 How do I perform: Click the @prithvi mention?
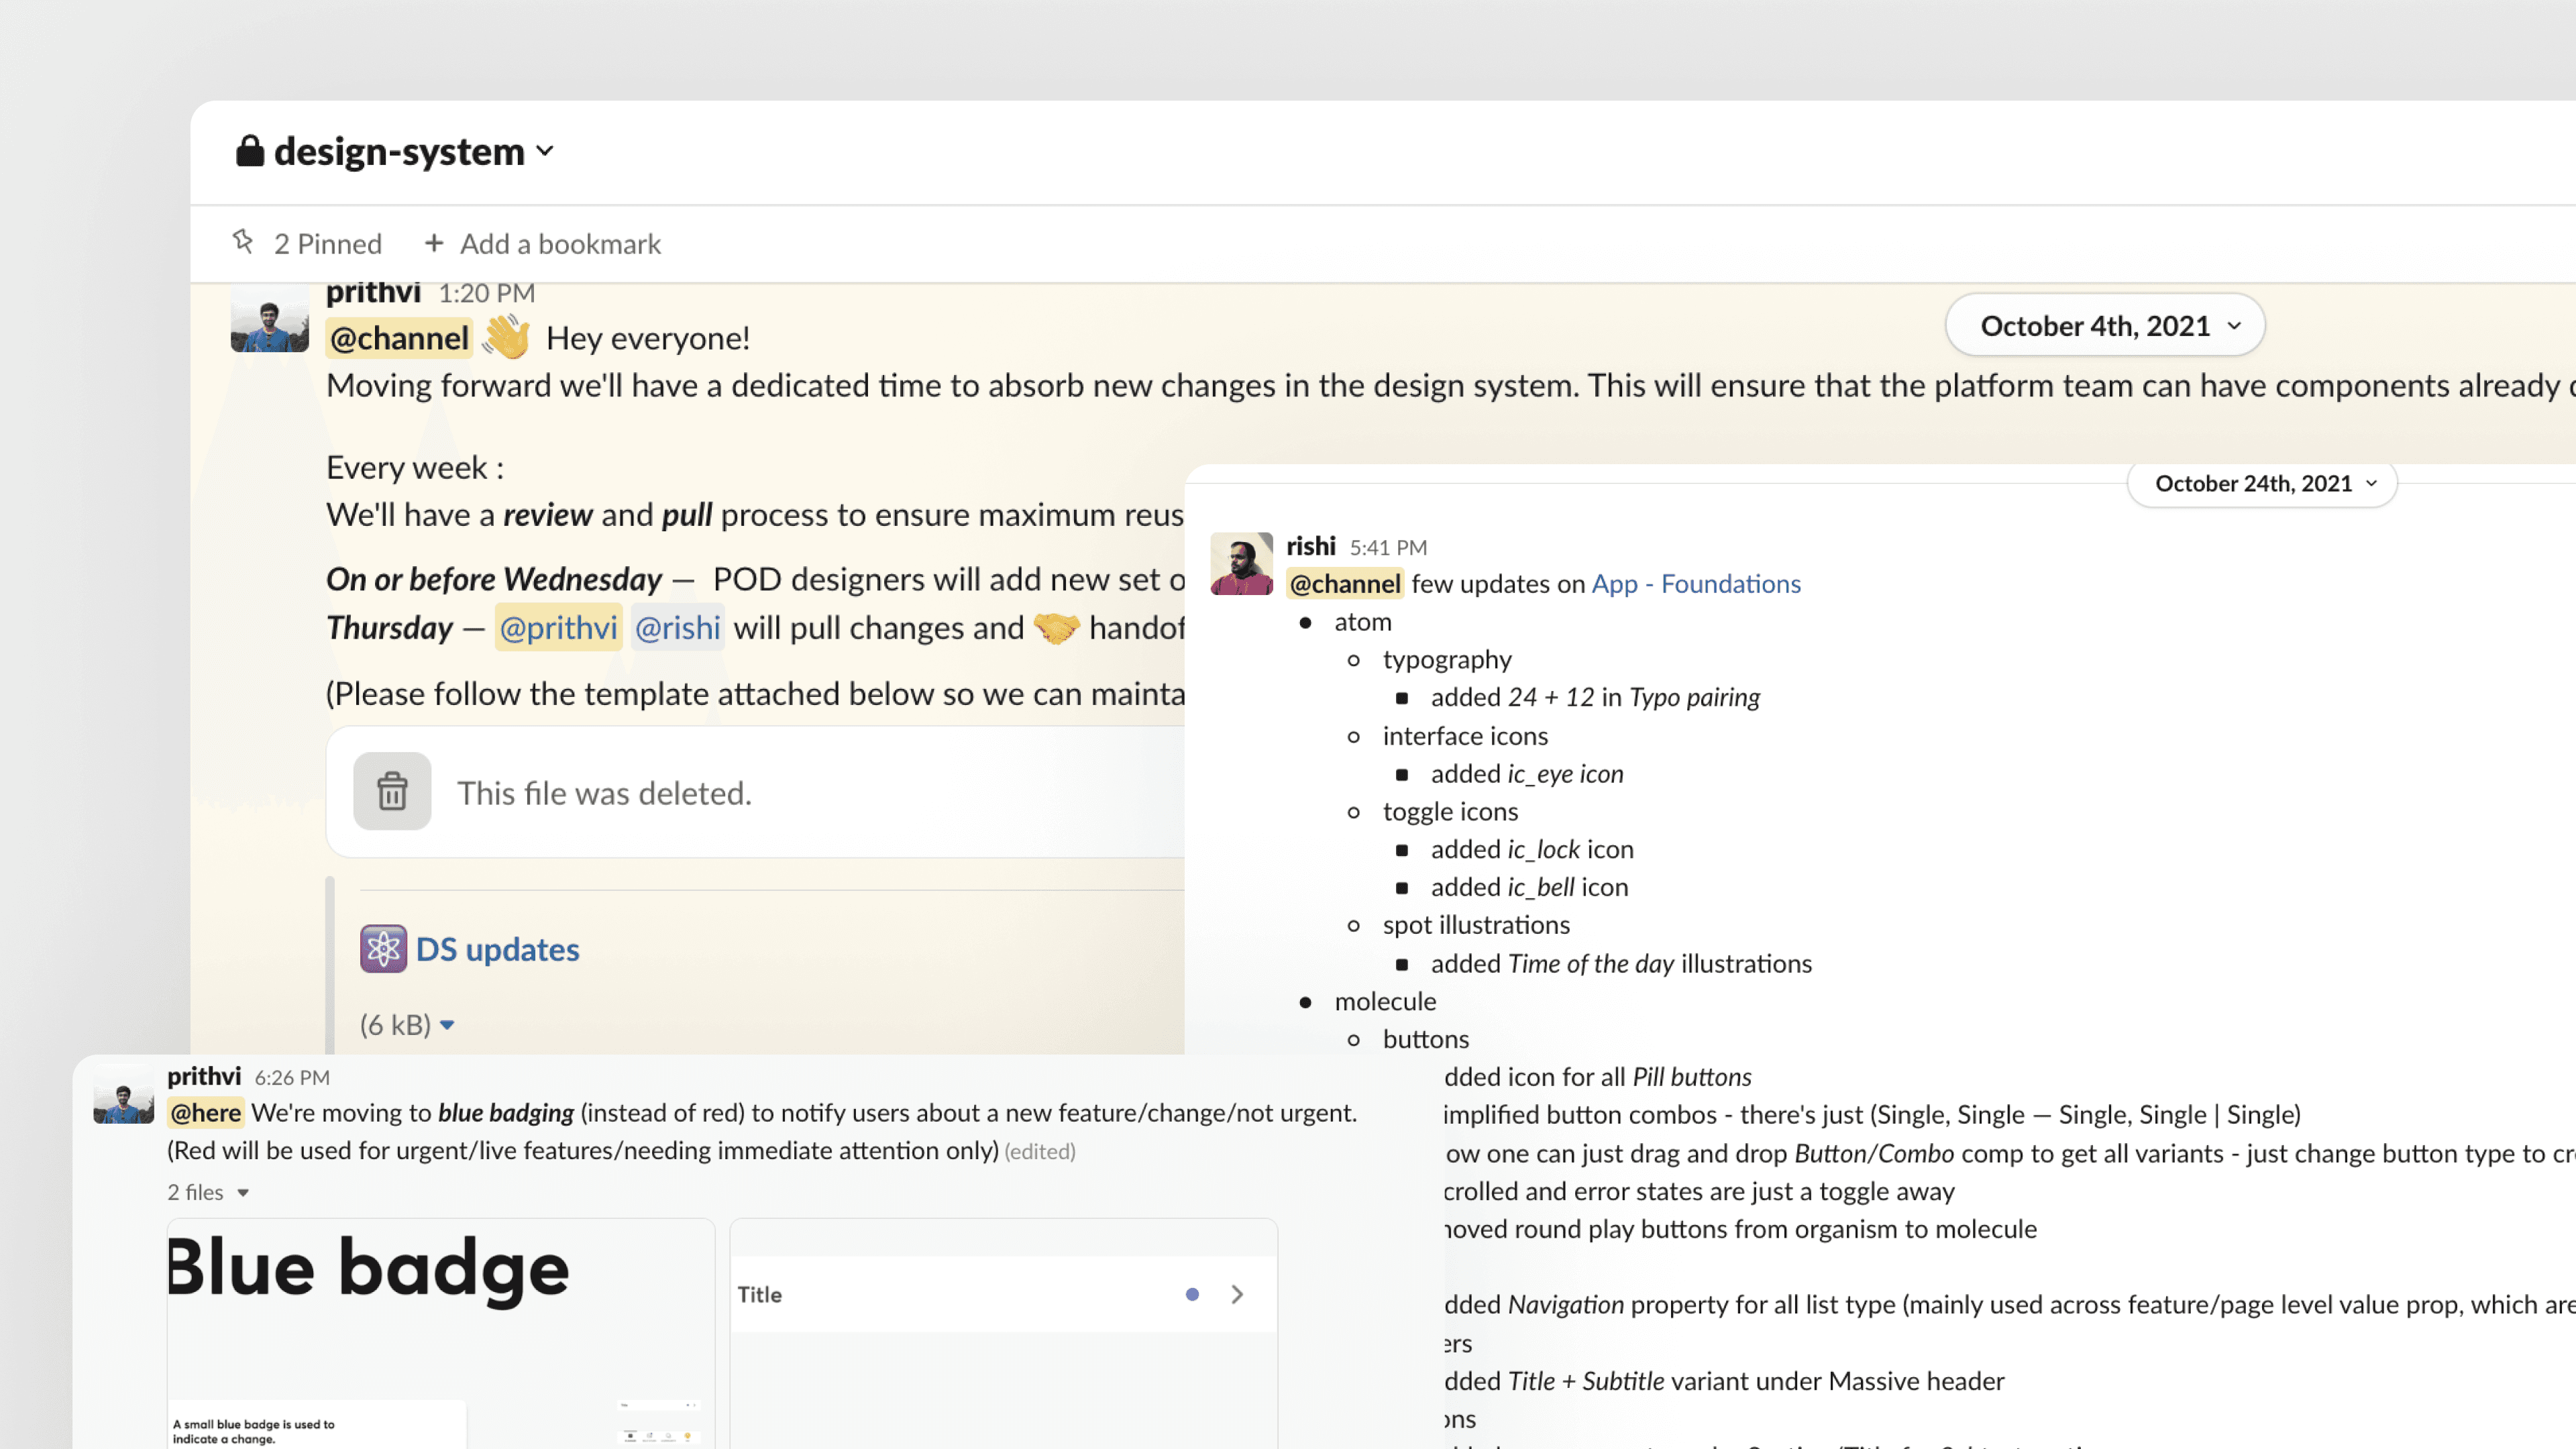coord(558,628)
